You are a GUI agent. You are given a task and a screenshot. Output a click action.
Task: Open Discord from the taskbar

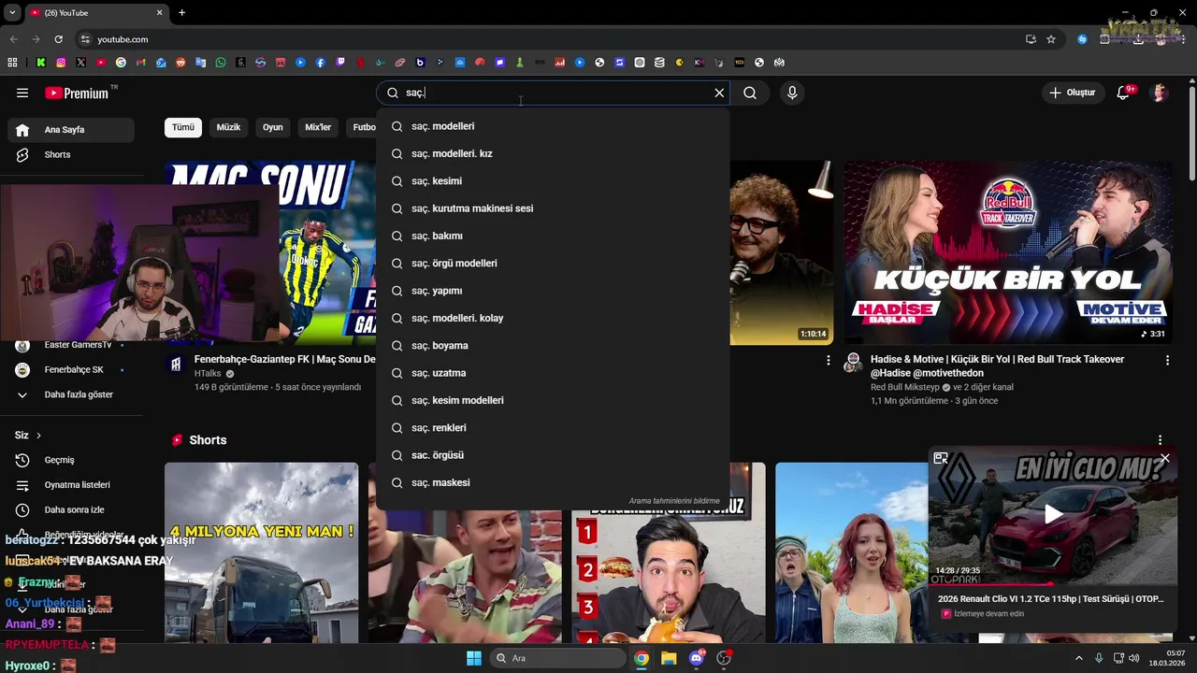(697, 658)
